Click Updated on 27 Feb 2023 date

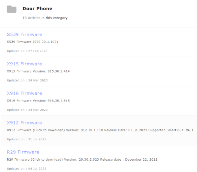(27, 51)
